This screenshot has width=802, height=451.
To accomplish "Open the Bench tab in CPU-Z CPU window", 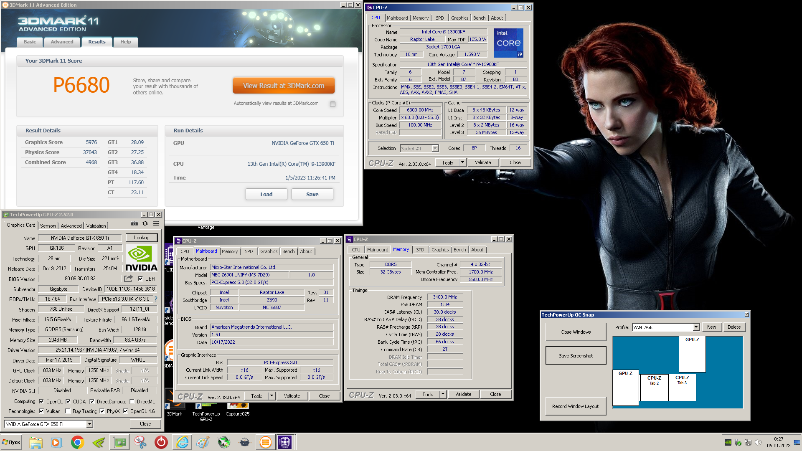I will [x=479, y=18].
